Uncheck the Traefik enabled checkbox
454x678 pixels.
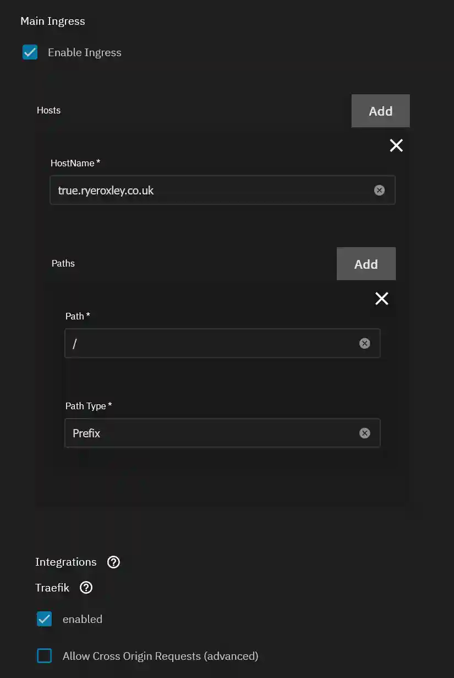pos(44,619)
